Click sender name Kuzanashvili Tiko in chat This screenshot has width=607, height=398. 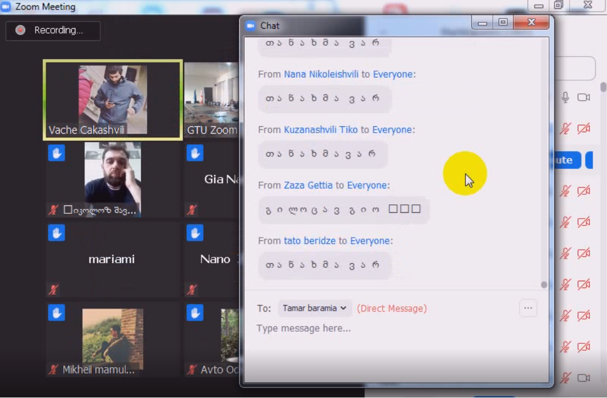coord(320,129)
